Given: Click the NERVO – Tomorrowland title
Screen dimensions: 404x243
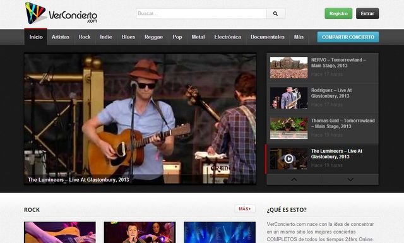Looking at the screenshot, I should [x=338, y=62].
